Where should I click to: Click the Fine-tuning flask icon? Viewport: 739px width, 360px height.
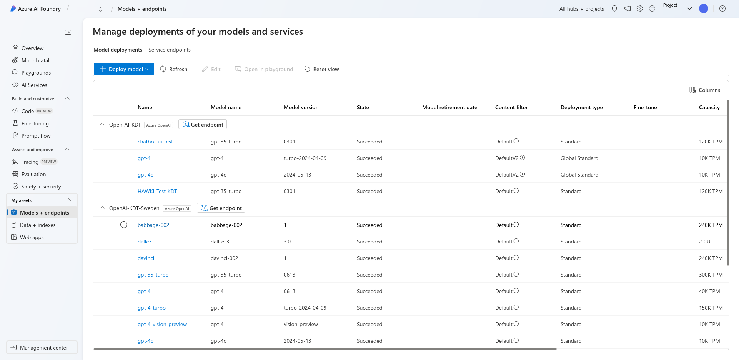tap(15, 123)
